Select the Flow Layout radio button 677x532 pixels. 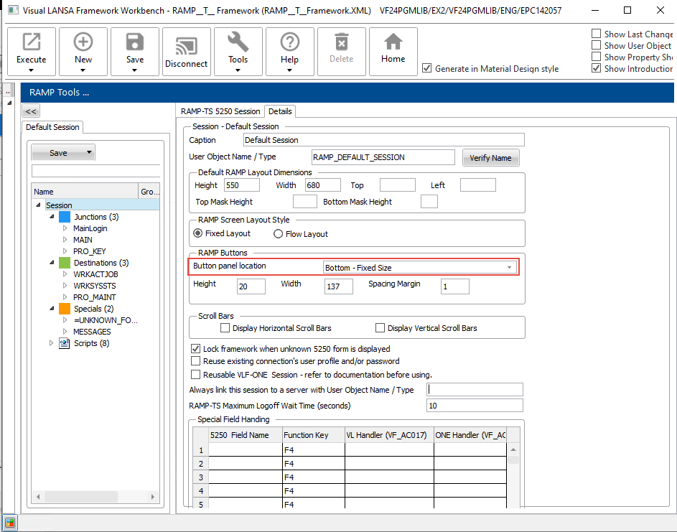(x=279, y=234)
